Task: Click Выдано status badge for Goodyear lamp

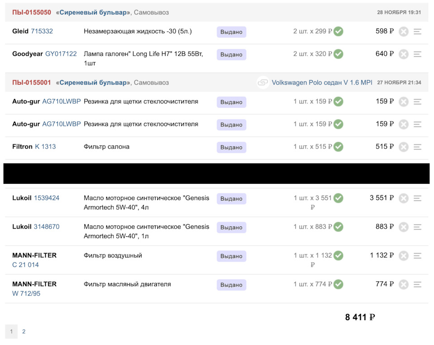Action: 231,55
